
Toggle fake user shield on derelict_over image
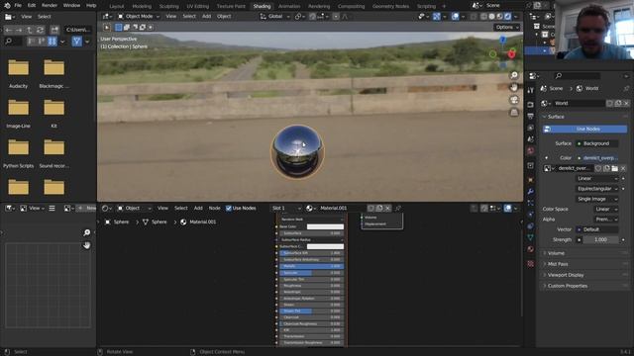point(598,168)
